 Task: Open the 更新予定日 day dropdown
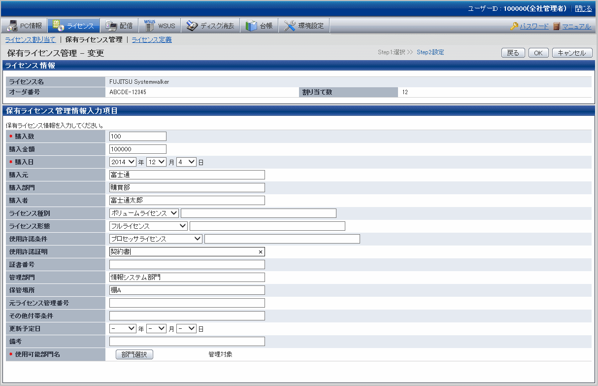[186, 328]
